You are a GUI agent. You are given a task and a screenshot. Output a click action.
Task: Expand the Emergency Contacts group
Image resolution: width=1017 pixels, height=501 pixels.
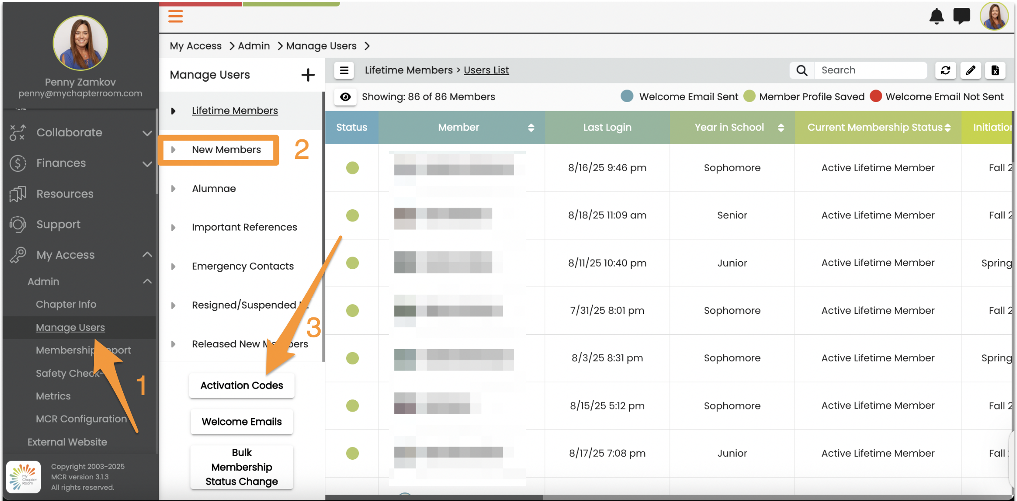(x=173, y=266)
